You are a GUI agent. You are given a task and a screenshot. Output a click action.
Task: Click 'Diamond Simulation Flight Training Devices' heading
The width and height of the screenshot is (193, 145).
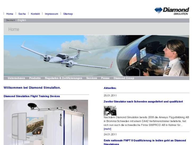coord(32,96)
